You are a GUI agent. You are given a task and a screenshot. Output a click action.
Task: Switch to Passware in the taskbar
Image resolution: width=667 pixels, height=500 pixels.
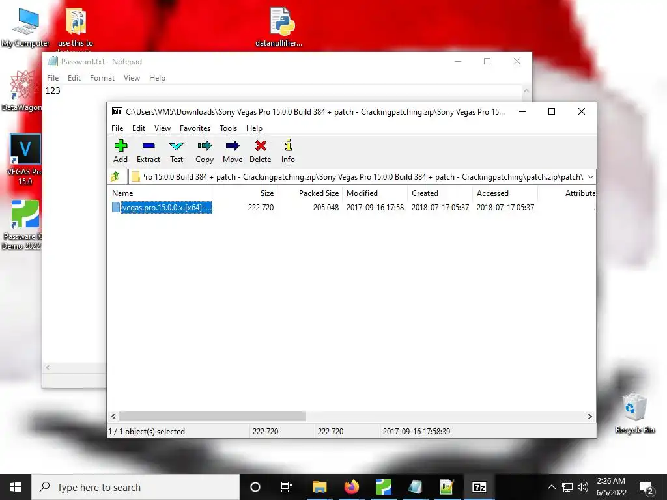pos(383,487)
